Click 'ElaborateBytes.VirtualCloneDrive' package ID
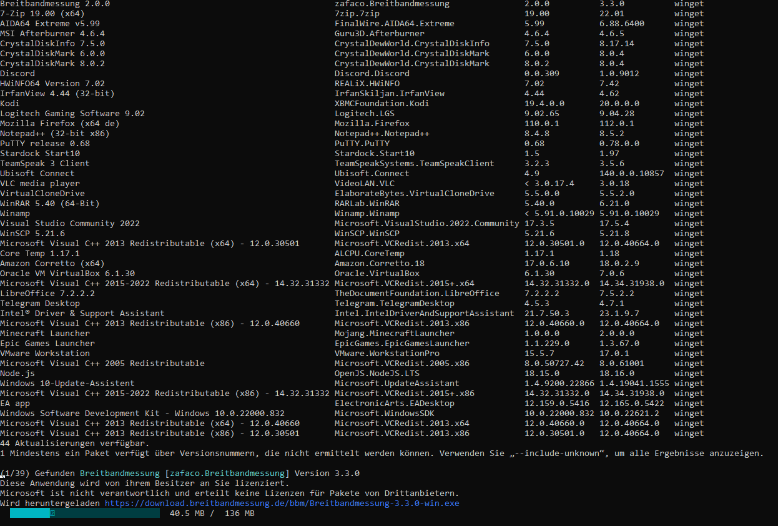This screenshot has width=778, height=526. (x=415, y=194)
